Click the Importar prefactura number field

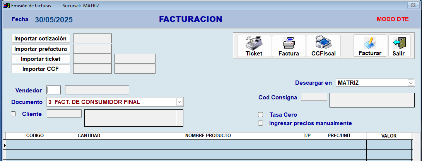[x=92, y=49]
